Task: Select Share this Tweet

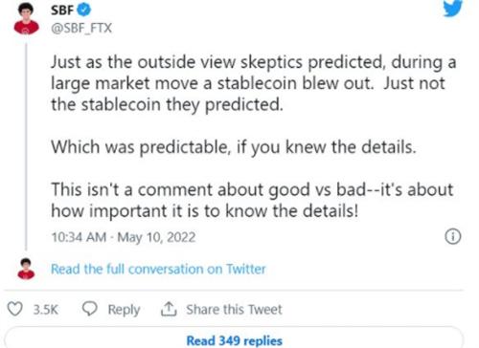Action: tap(234, 310)
